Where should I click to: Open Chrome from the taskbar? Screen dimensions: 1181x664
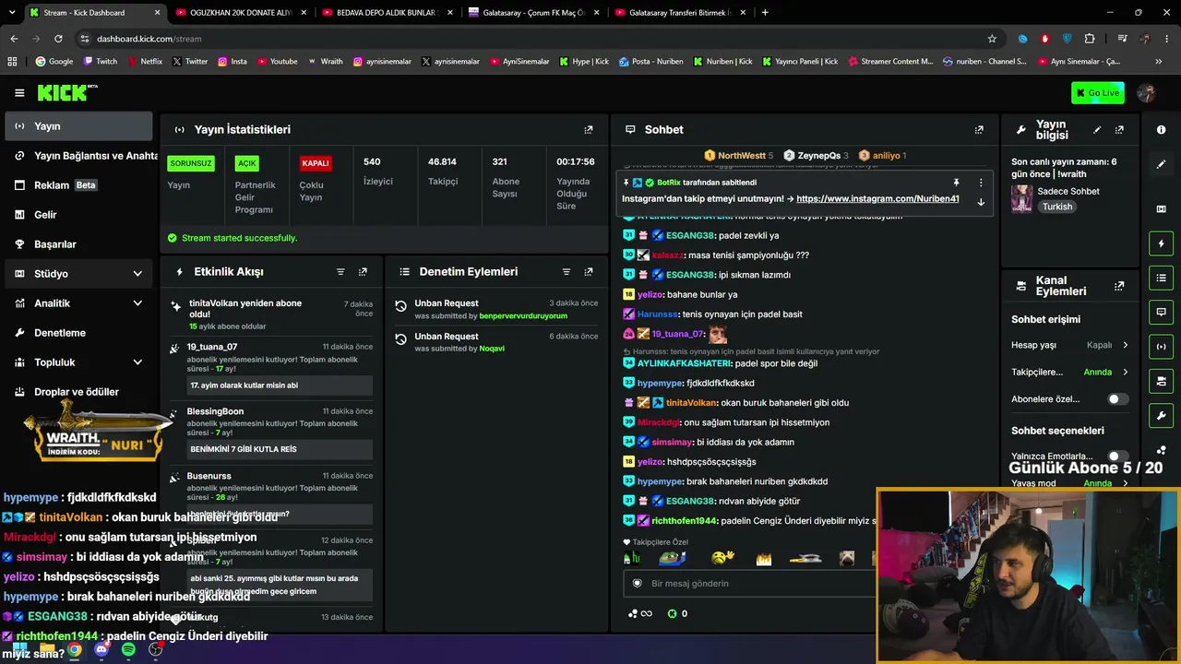75,649
